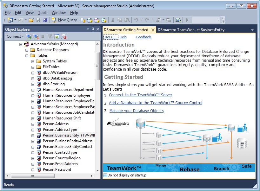Click the Cut scissors icon
The height and width of the screenshot is (191, 260).
[113, 20]
